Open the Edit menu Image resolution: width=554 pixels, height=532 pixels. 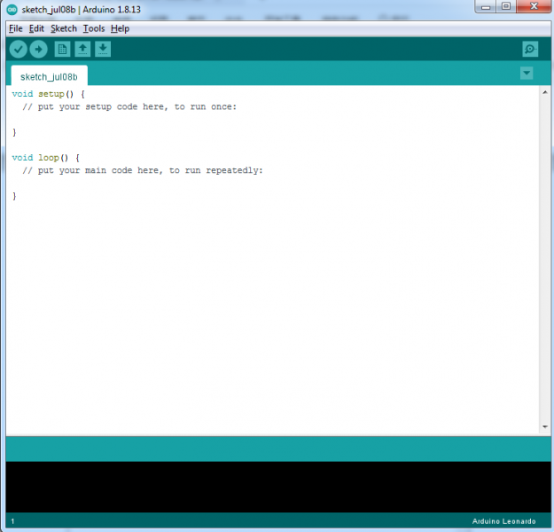coord(36,28)
